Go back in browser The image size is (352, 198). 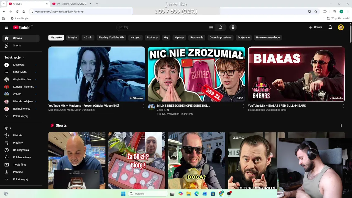coord(4,12)
